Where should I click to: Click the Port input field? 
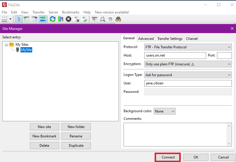point(224,55)
